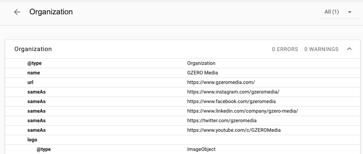Select the Instagram sameAs URL
This screenshot has width=363, height=154.
(x=233, y=92)
